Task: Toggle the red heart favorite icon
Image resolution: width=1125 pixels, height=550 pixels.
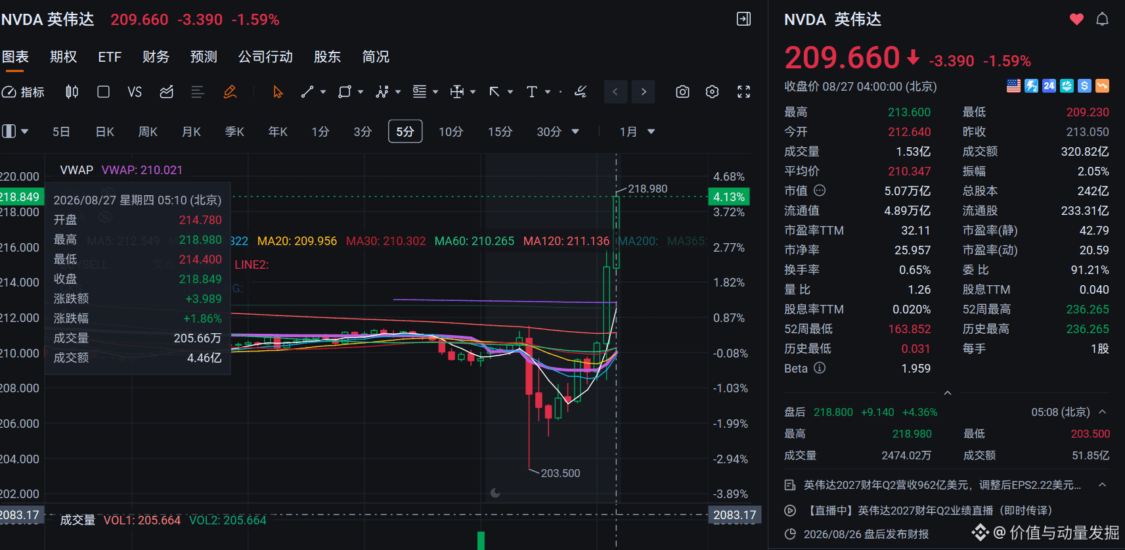Action: coord(1076,20)
